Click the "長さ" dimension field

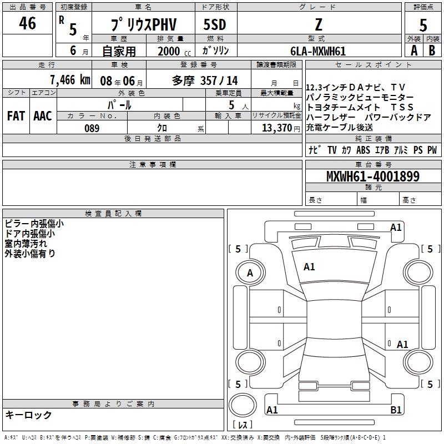pos(331,199)
